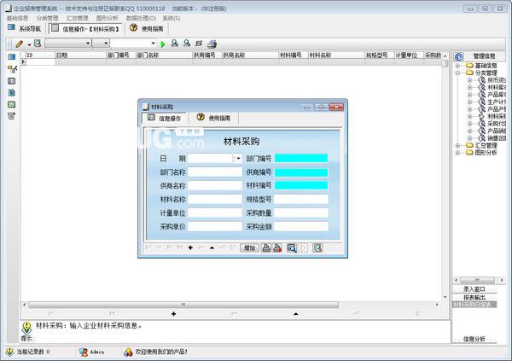Screen dimensions: 512x361
Task: Click the 信息分析 button at the panel bottom
Action: (x=474, y=339)
